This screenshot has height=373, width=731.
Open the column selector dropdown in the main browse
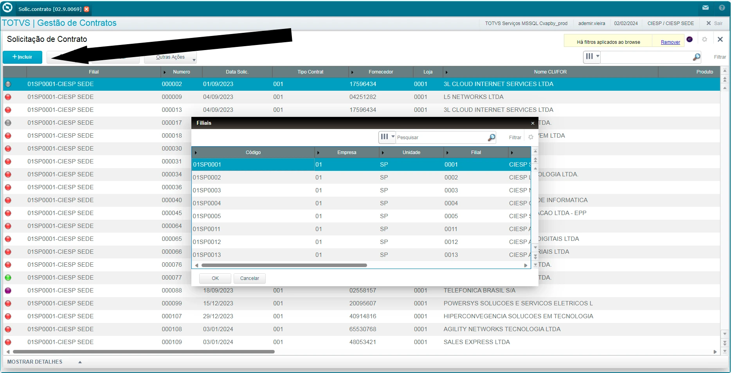tap(592, 57)
